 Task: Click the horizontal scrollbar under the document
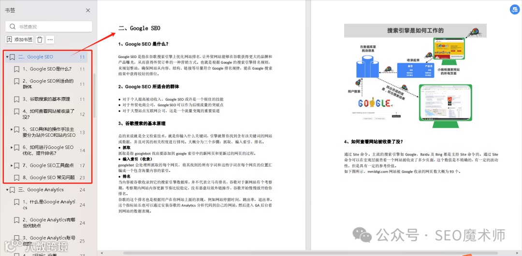point(310,253)
